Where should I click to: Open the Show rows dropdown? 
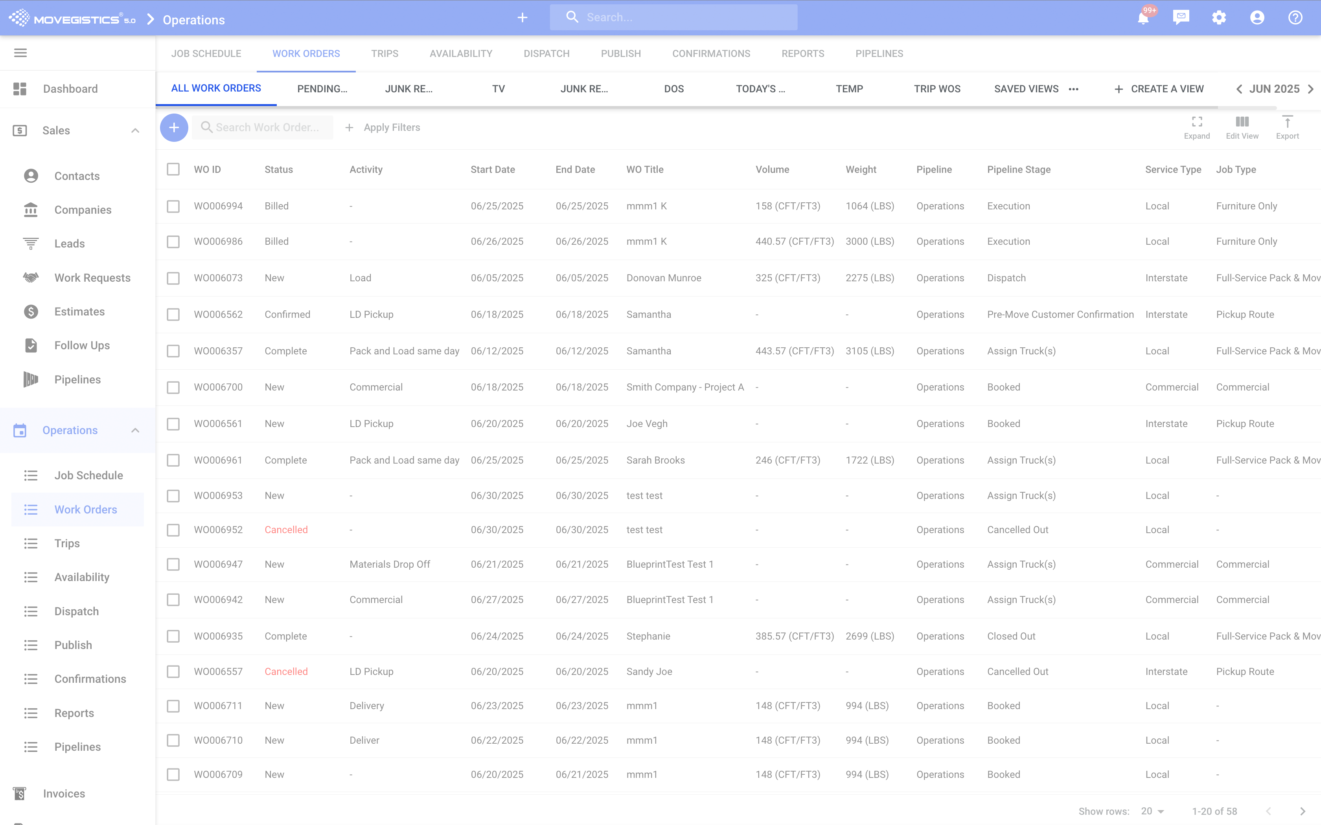click(x=1152, y=811)
